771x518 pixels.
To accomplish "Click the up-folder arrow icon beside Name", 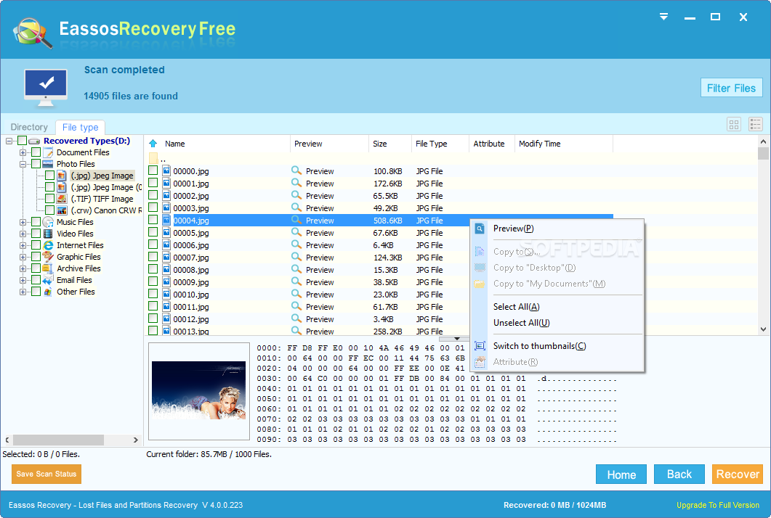I will click(153, 144).
